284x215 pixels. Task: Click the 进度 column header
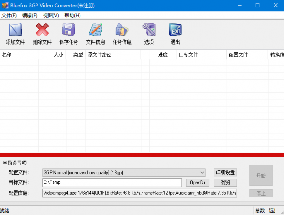click(163, 54)
